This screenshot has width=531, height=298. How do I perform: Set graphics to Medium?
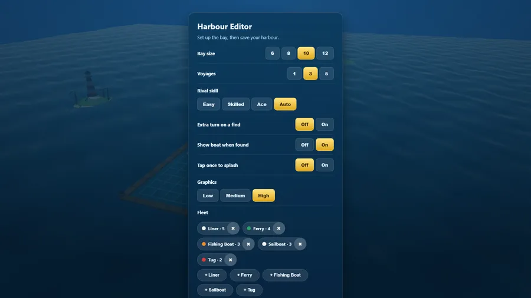pos(235,196)
